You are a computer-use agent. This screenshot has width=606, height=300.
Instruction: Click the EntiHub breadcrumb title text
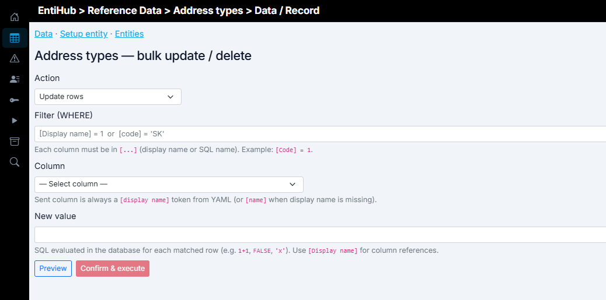click(57, 10)
